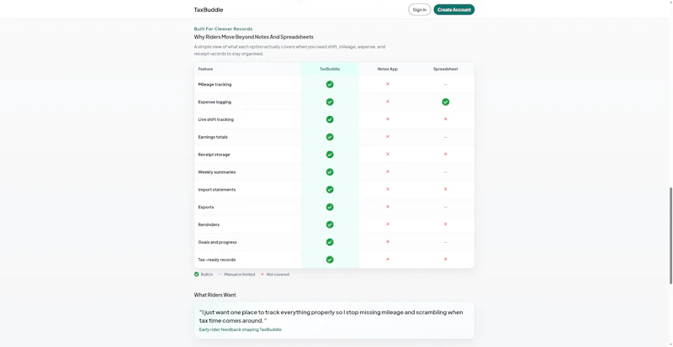Click the Notes App red X for Earnings totals
673x347 pixels.
(388, 137)
